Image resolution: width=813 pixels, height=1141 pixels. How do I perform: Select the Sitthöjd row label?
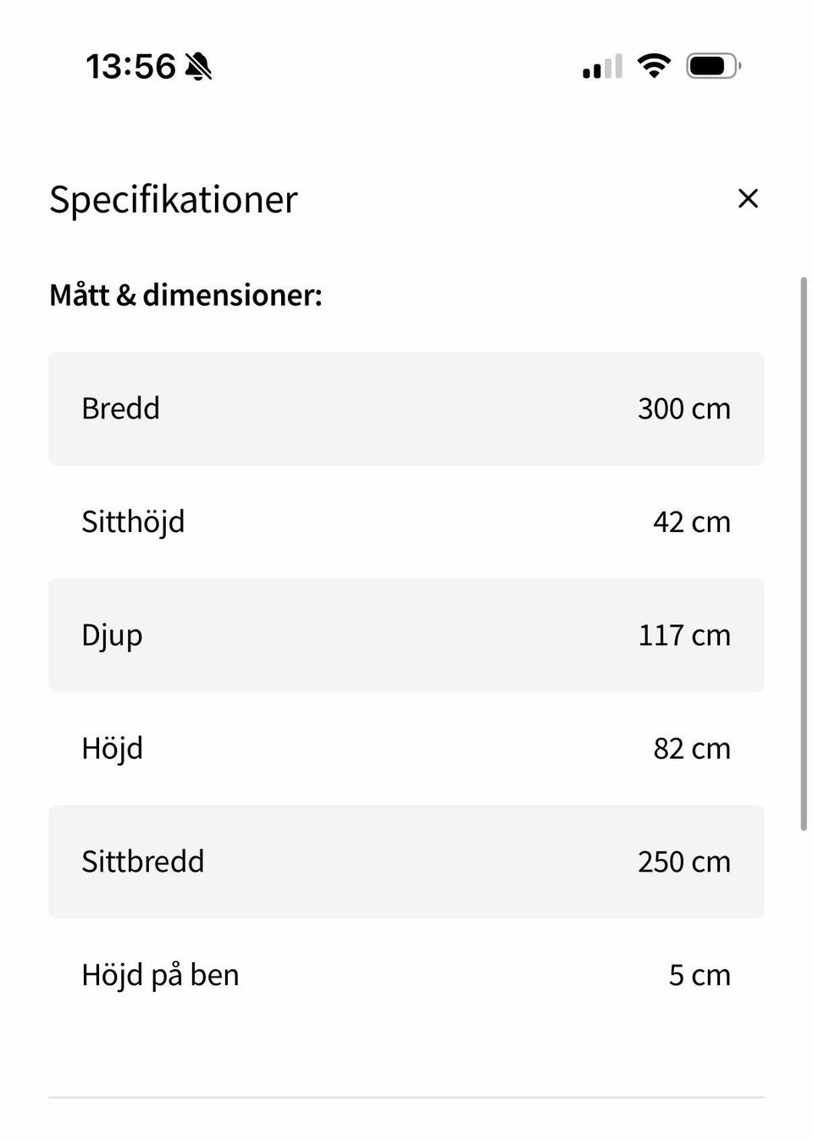click(133, 522)
